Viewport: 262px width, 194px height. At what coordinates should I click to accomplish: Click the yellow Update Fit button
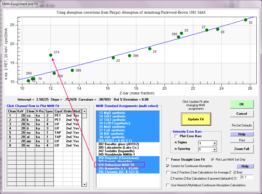click(x=196, y=119)
